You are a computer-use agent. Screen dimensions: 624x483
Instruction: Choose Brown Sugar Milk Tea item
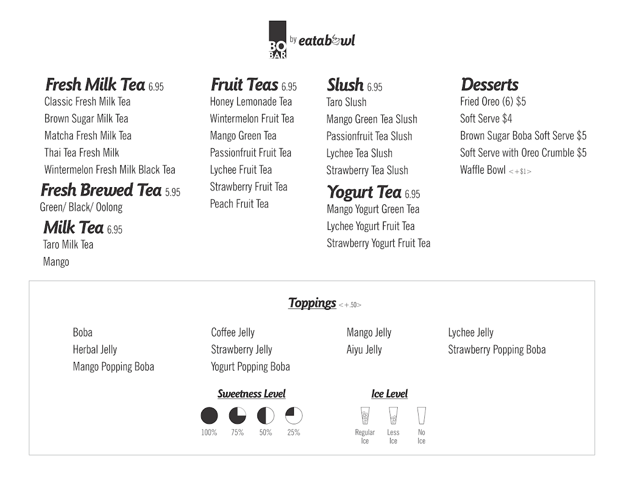(86, 119)
